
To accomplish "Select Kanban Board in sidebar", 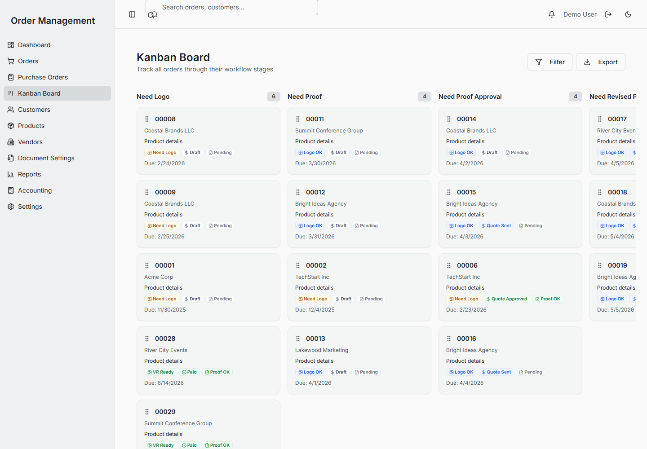I will pyautogui.click(x=57, y=93).
